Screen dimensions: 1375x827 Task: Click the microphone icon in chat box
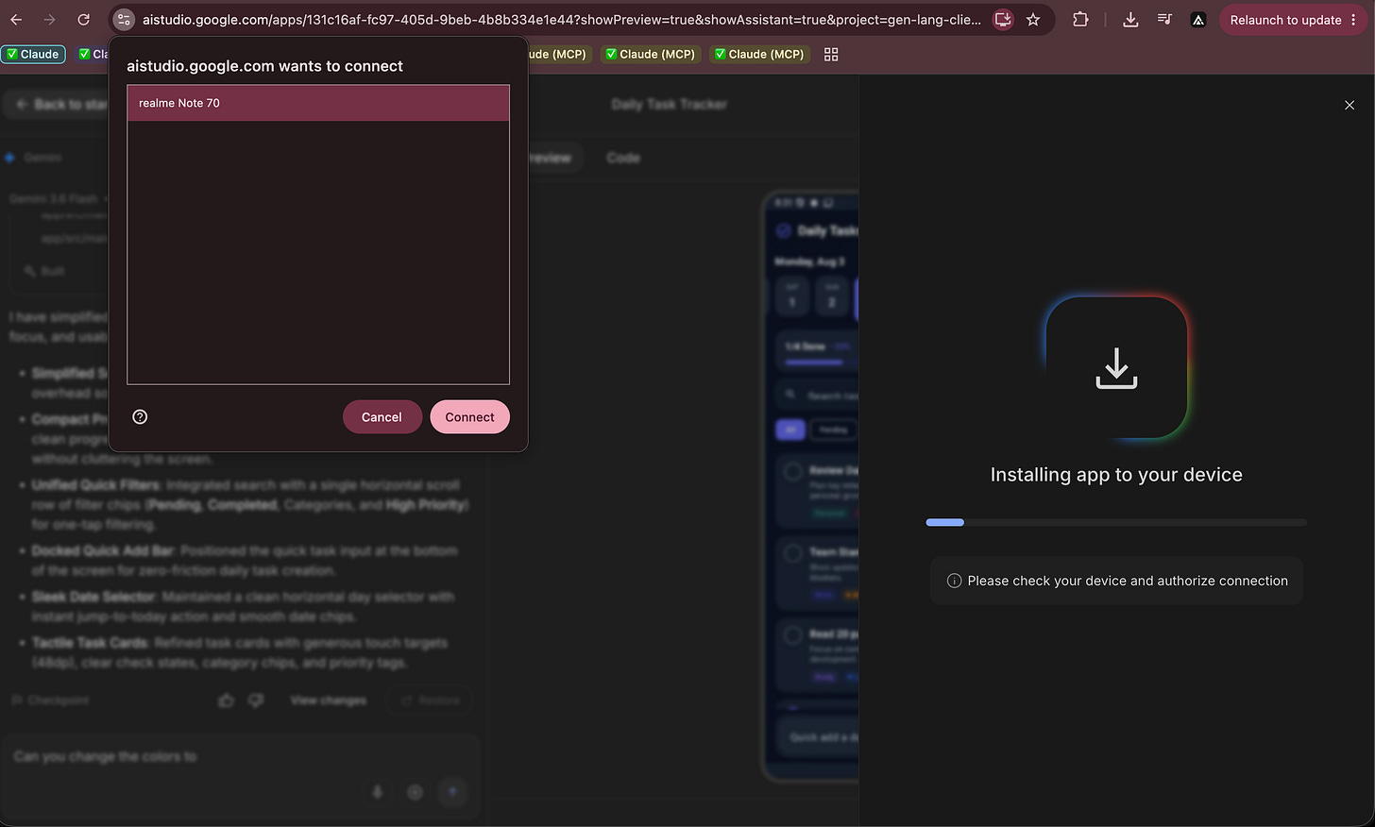point(377,792)
